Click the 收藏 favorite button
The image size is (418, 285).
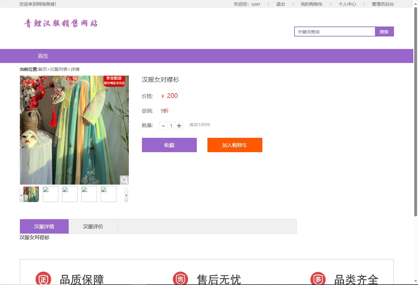[x=169, y=145]
